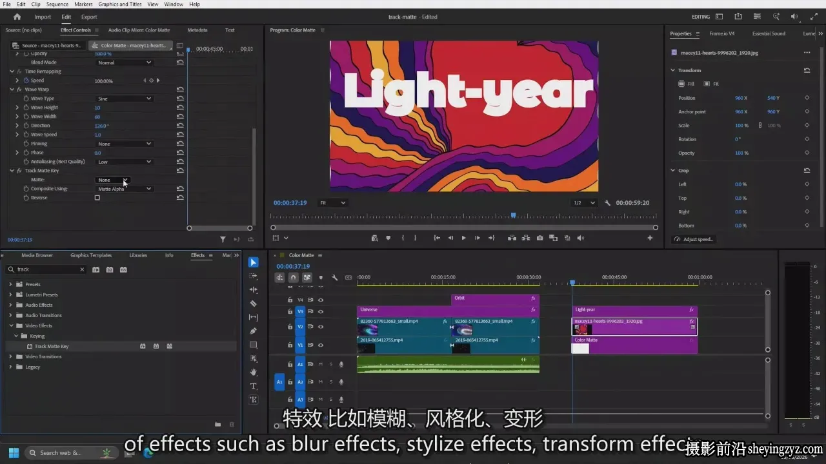Screen dimensions: 826x464
Task: Hide the V1 track output
Action: [321, 345]
